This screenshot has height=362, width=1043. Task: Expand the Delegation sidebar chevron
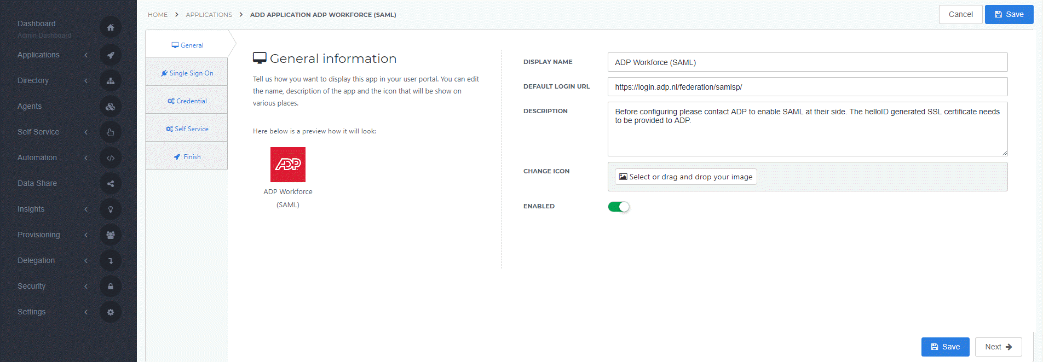86,260
